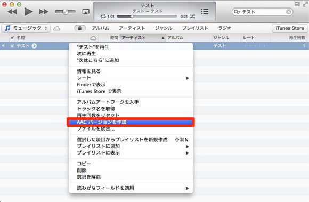Open the iTunes Store button

pos(290,28)
